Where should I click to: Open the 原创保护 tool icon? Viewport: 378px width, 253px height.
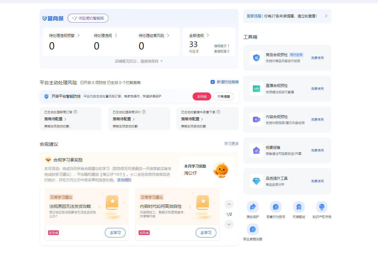pyautogui.click(x=252, y=207)
